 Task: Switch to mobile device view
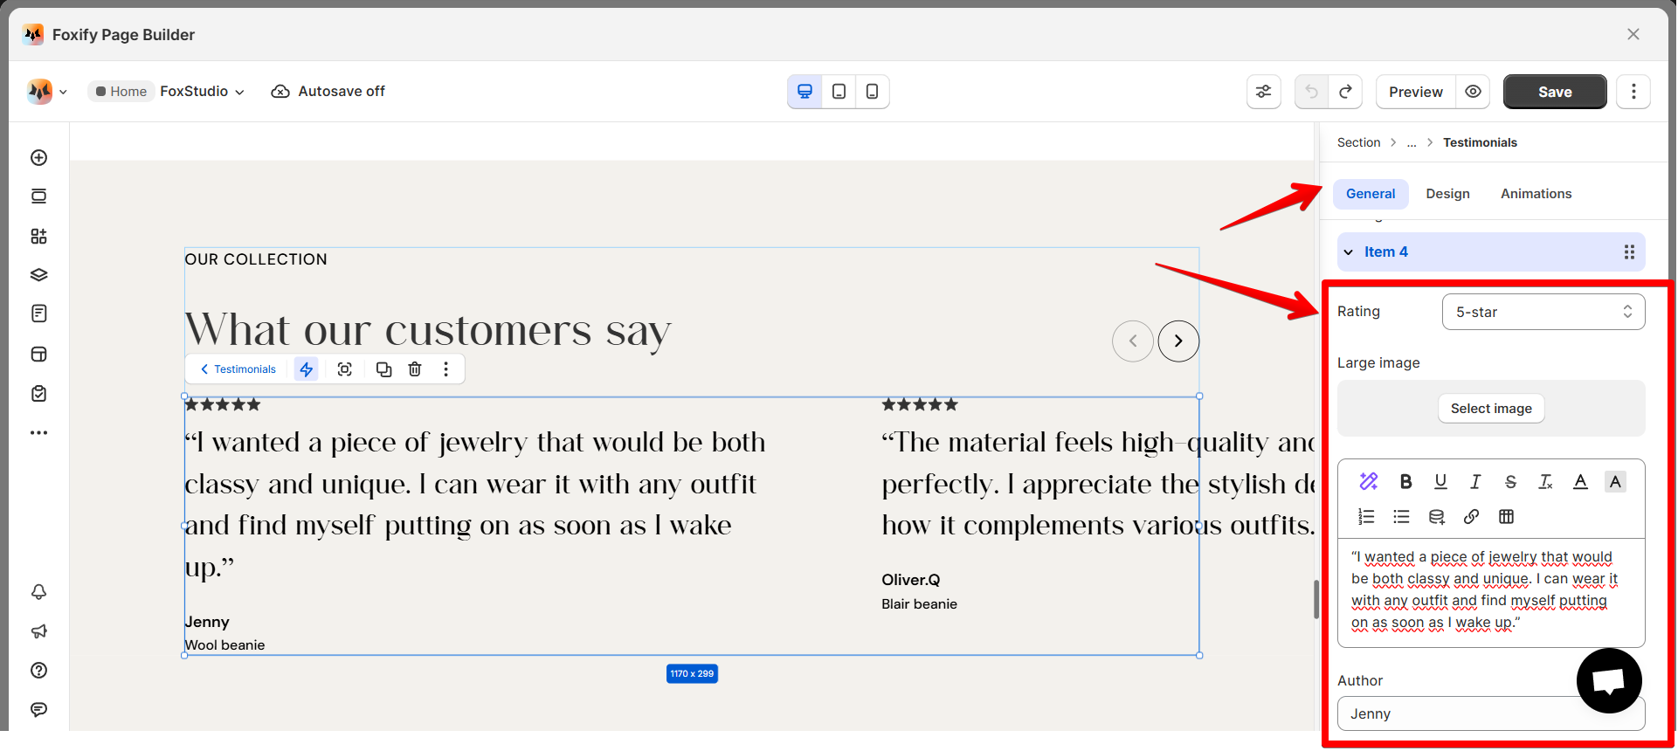coord(872,92)
